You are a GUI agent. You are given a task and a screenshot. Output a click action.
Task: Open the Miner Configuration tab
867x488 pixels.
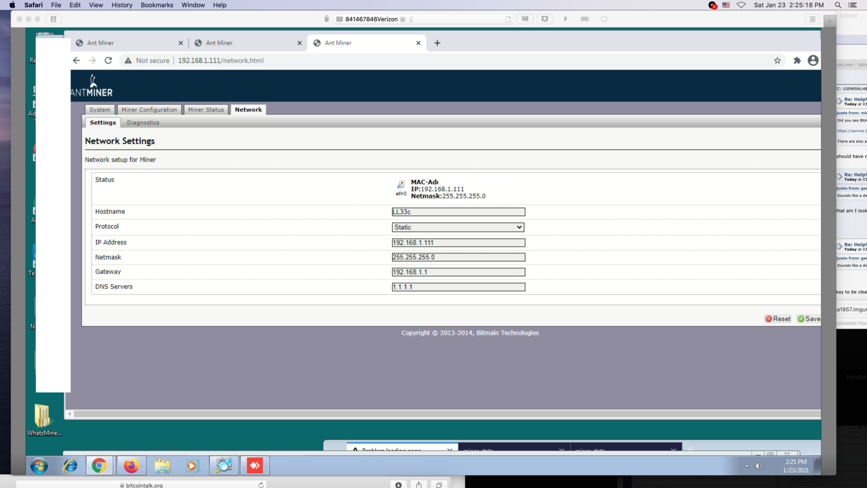coord(149,110)
